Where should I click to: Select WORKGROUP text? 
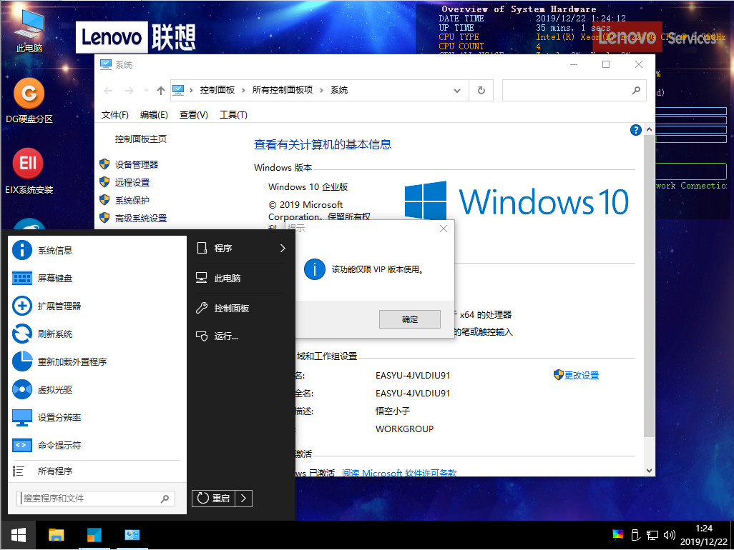click(404, 429)
